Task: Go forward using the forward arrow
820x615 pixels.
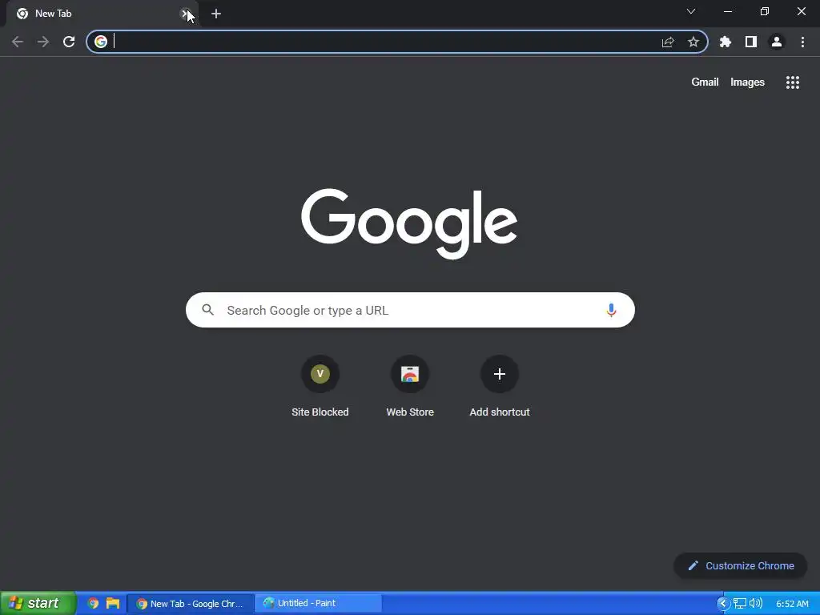Action: click(x=43, y=42)
